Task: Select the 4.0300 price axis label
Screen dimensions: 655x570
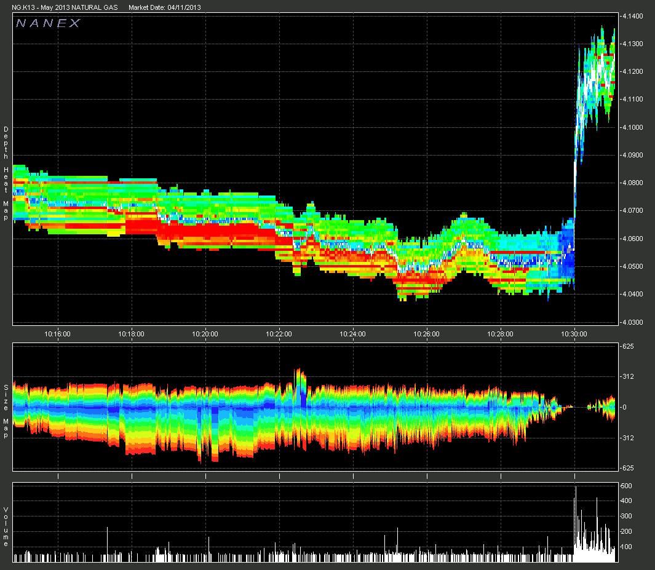Action: coord(632,322)
